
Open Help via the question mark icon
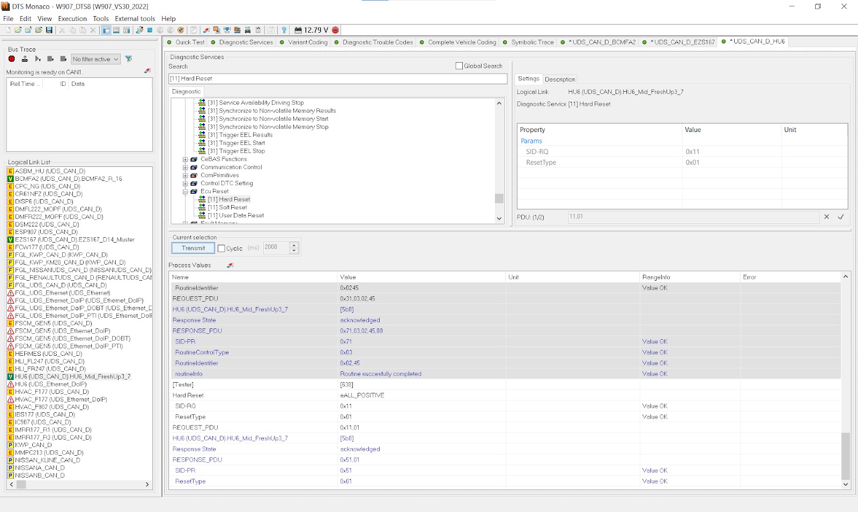[x=284, y=30]
